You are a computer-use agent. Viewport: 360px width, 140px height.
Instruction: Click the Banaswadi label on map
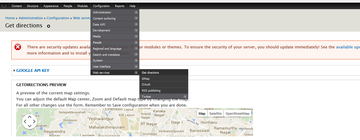[200, 130]
